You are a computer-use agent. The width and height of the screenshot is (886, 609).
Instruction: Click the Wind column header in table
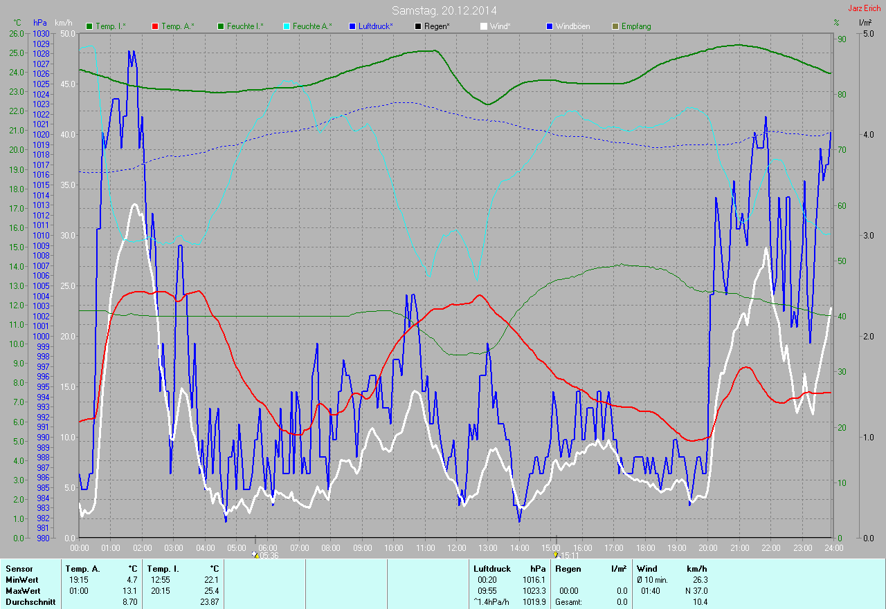coord(647,569)
